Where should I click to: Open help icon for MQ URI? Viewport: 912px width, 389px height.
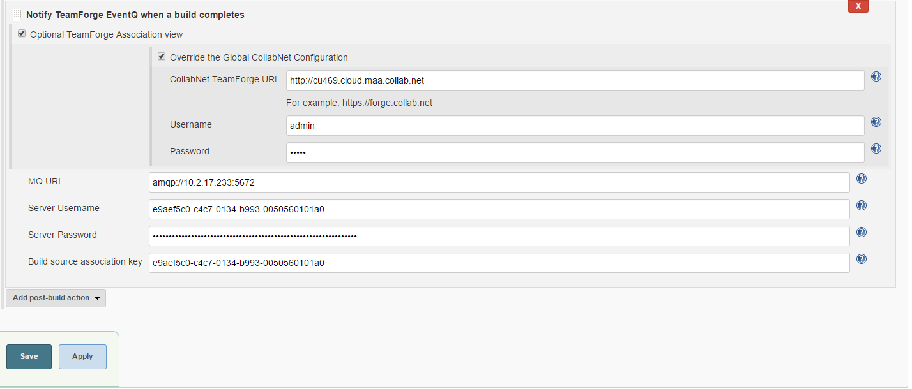pos(861,179)
